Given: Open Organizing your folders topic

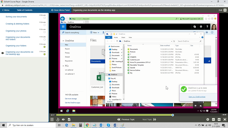Looking at the screenshot, I should [x=16, y=46].
